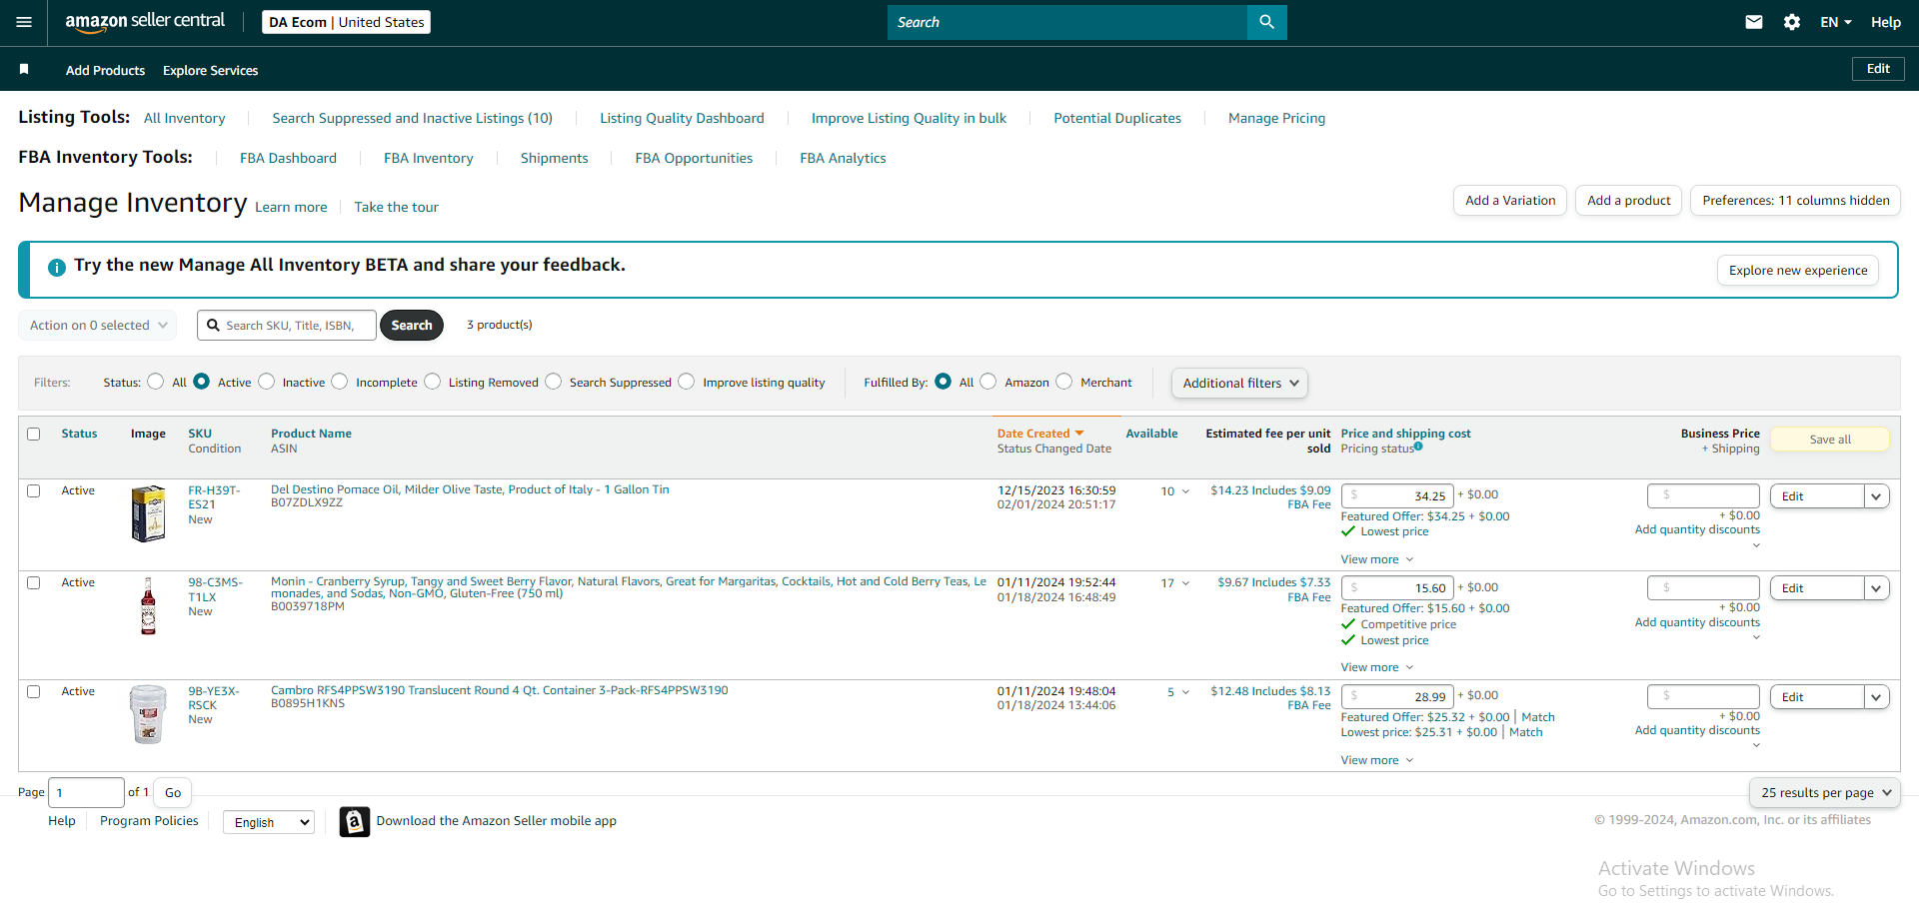Open the Edit dropdown arrow for Del Destino row
1919x908 pixels.
click(1876, 496)
